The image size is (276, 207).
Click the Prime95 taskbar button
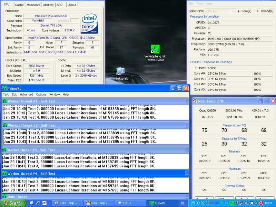(162, 203)
